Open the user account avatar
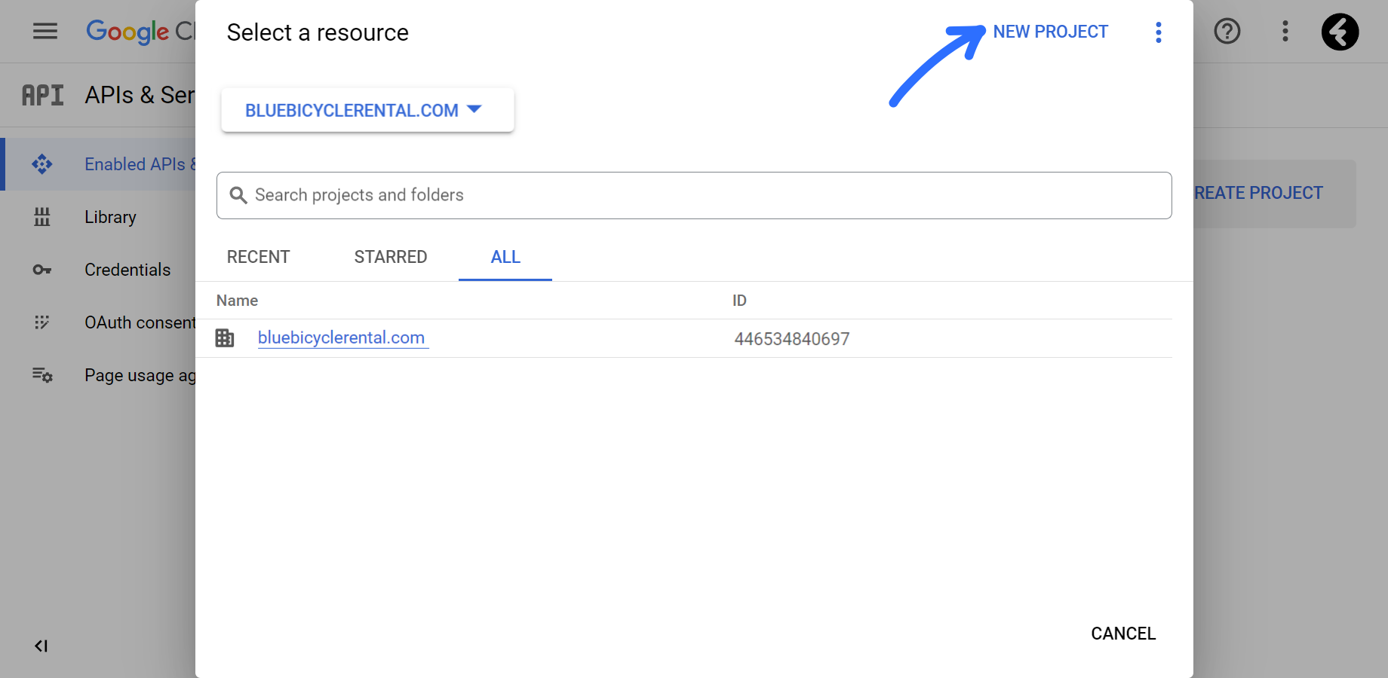The height and width of the screenshot is (678, 1388). (x=1340, y=32)
